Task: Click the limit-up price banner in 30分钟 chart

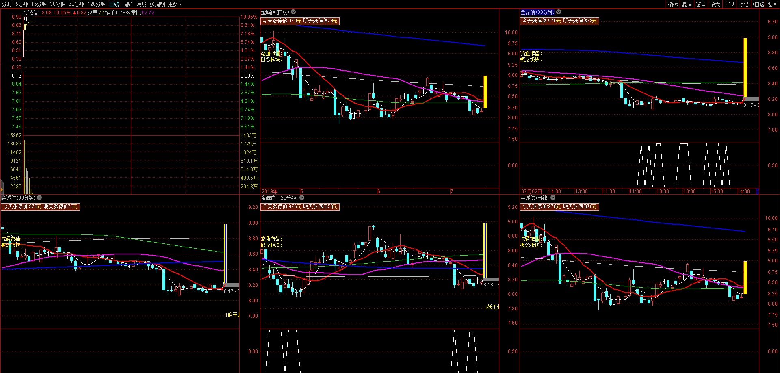Action: pos(559,21)
